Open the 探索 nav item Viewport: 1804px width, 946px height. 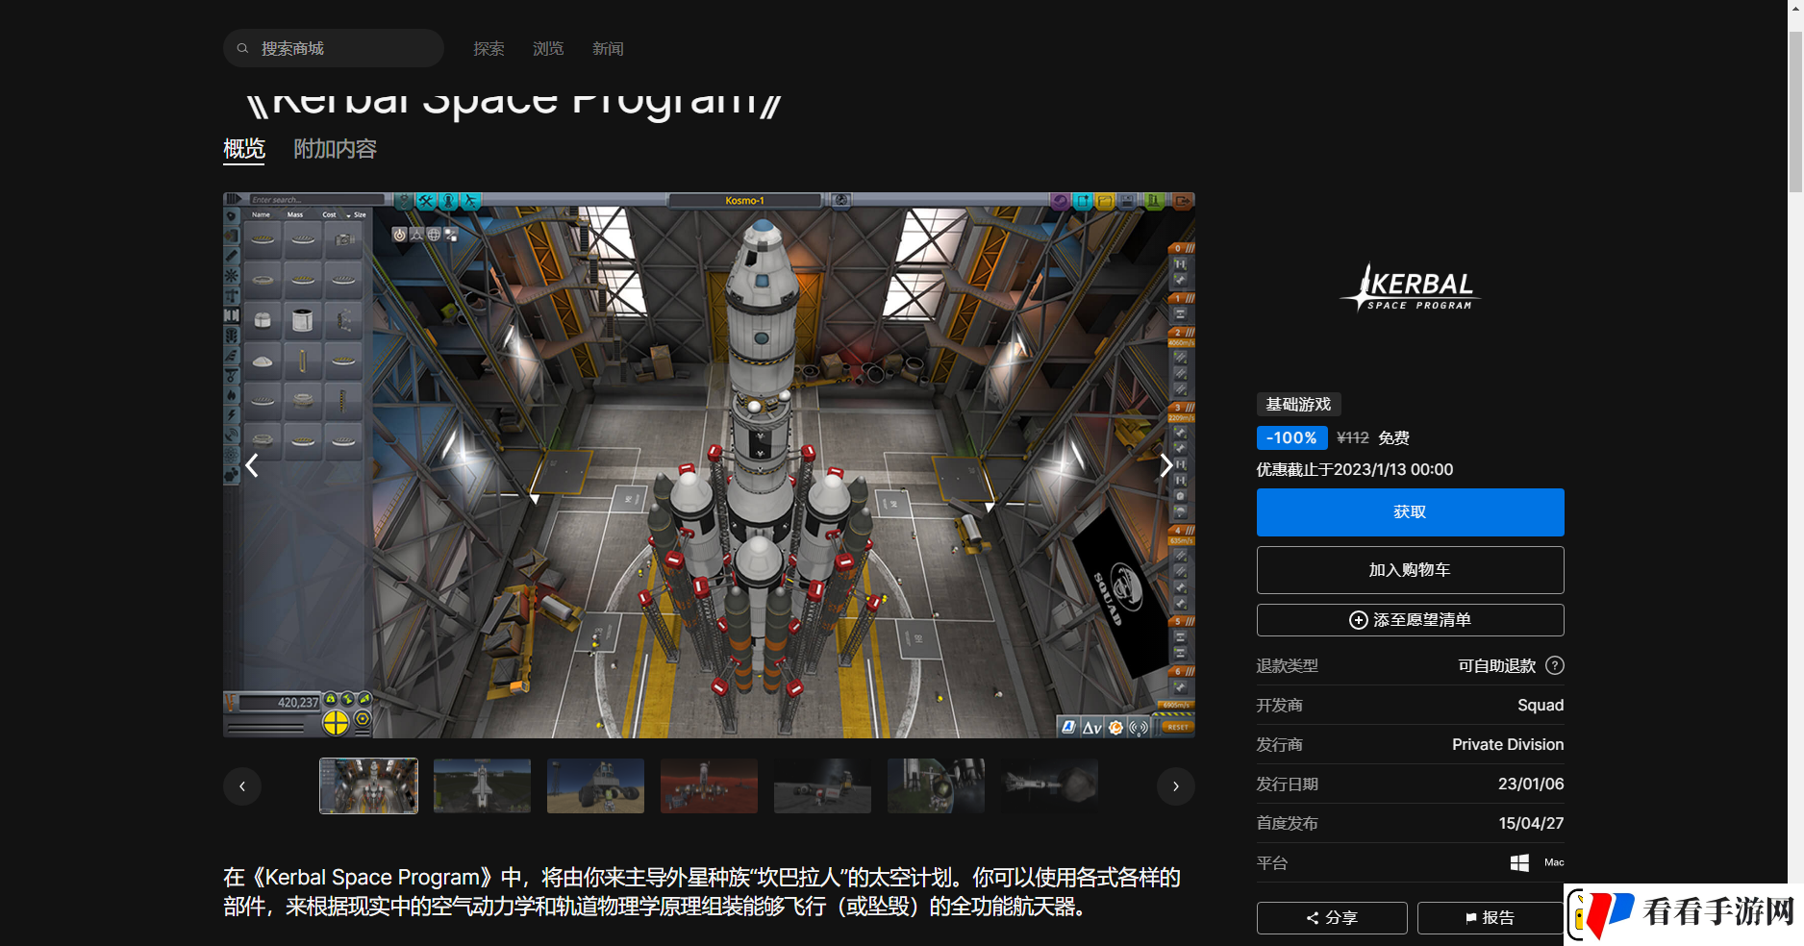(489, 48)
